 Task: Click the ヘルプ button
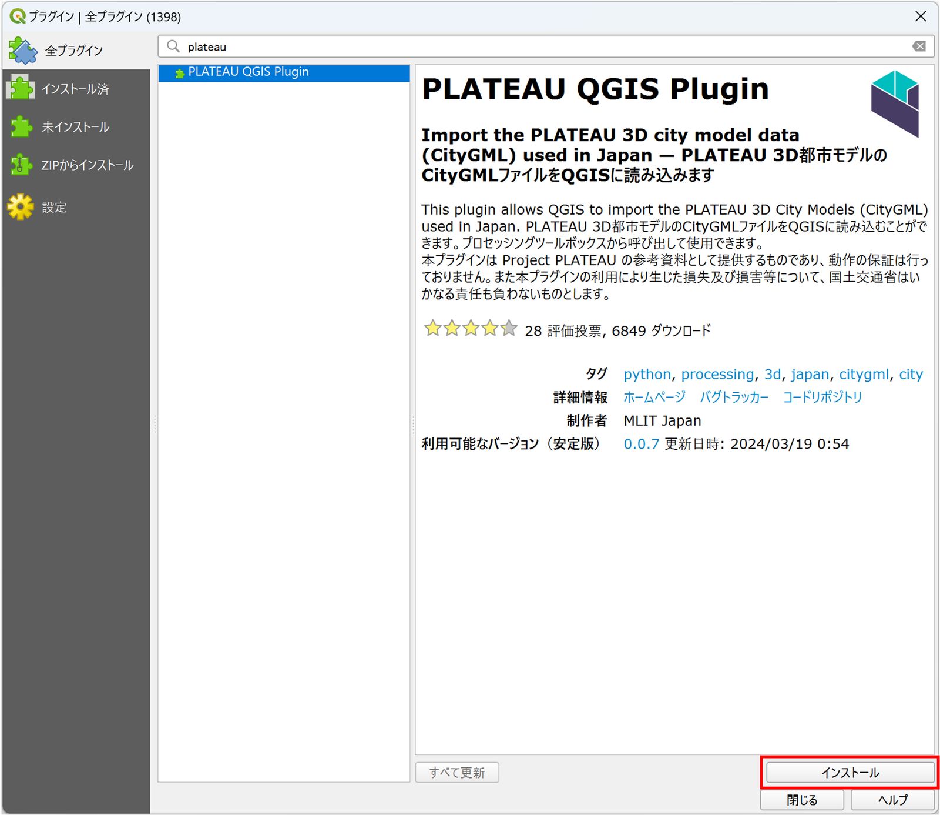point(892,800)
